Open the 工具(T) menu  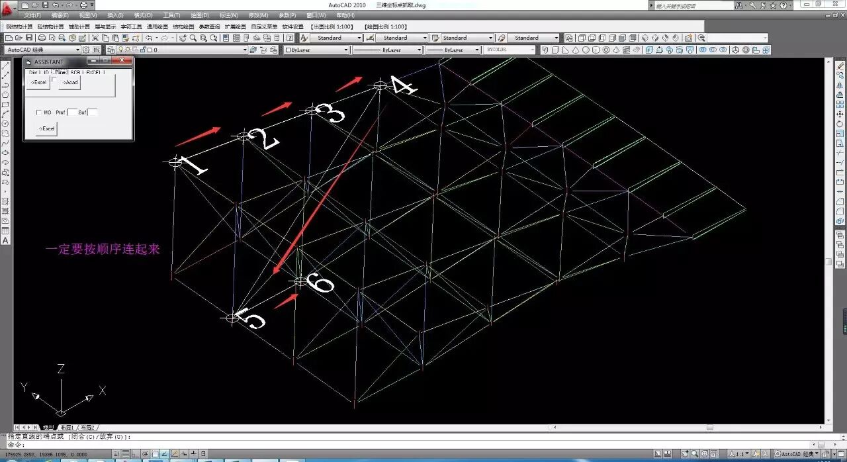pyautogui.click(x=171, y=15)
